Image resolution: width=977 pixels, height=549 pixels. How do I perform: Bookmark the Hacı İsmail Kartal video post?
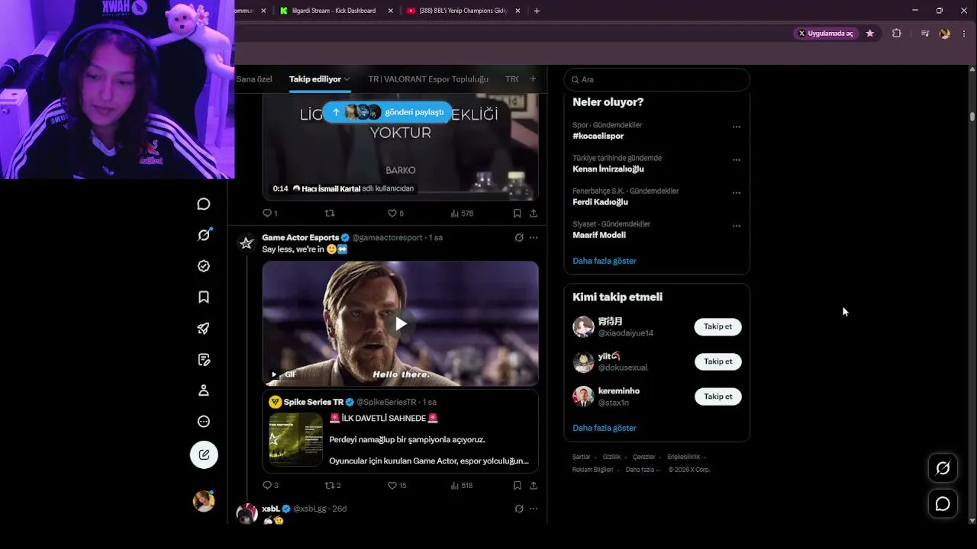point(517,213)
